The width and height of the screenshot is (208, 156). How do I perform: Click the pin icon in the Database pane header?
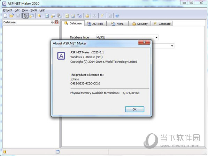(52, 22)
